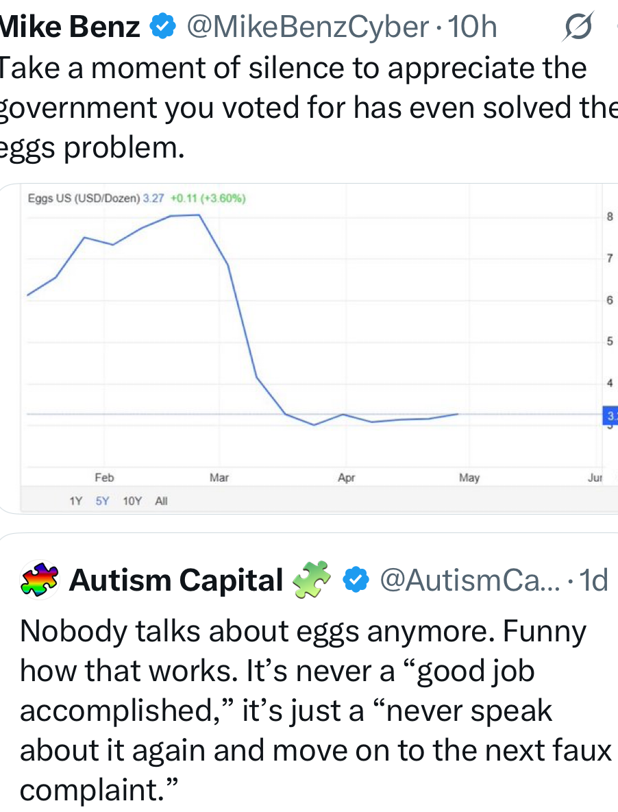This screenshot has width=618, height=812.
Task: Select the 5Y chart range
Action: 102,501
